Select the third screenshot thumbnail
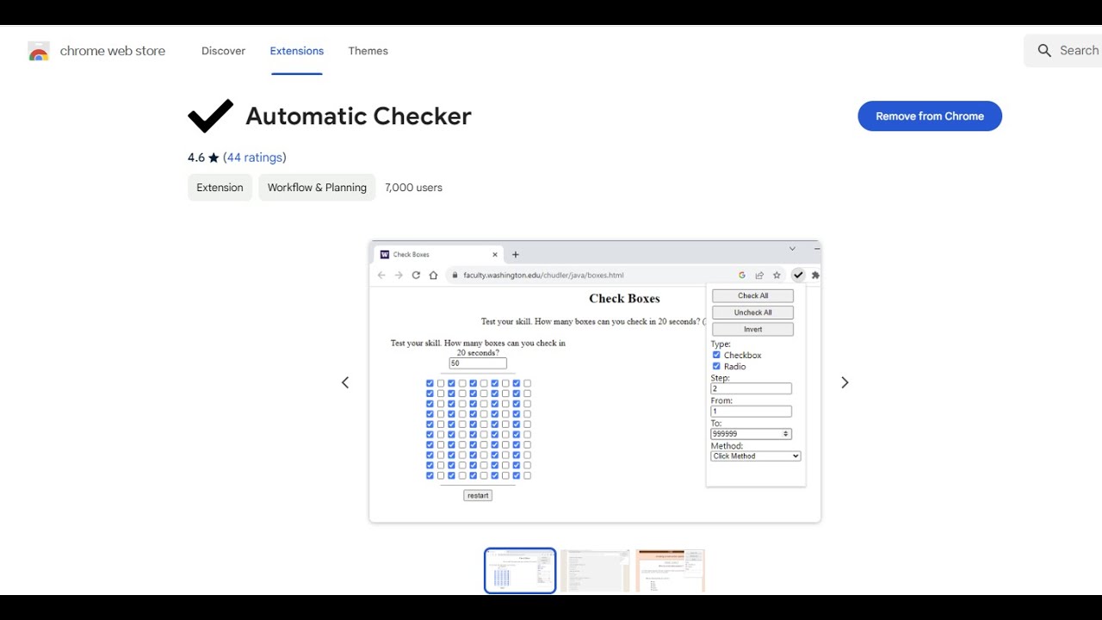 pyautogui.click(x=670, y=571)
